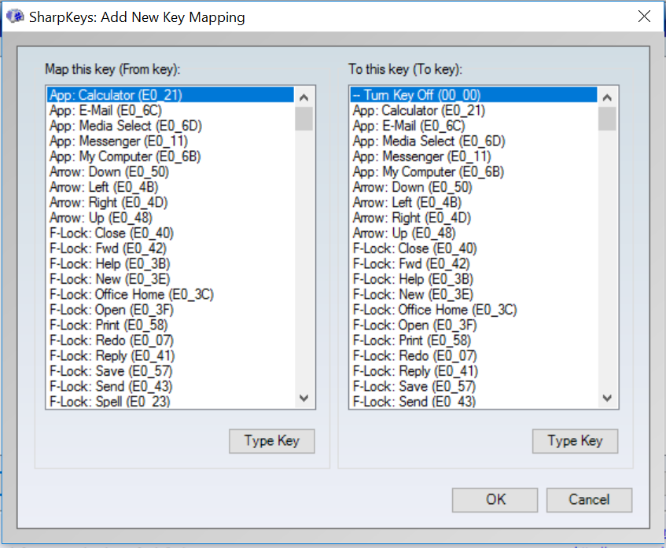The image size is (666, 548).
Task: Click the To key list scroll down arrow
Action: point(607,398)
